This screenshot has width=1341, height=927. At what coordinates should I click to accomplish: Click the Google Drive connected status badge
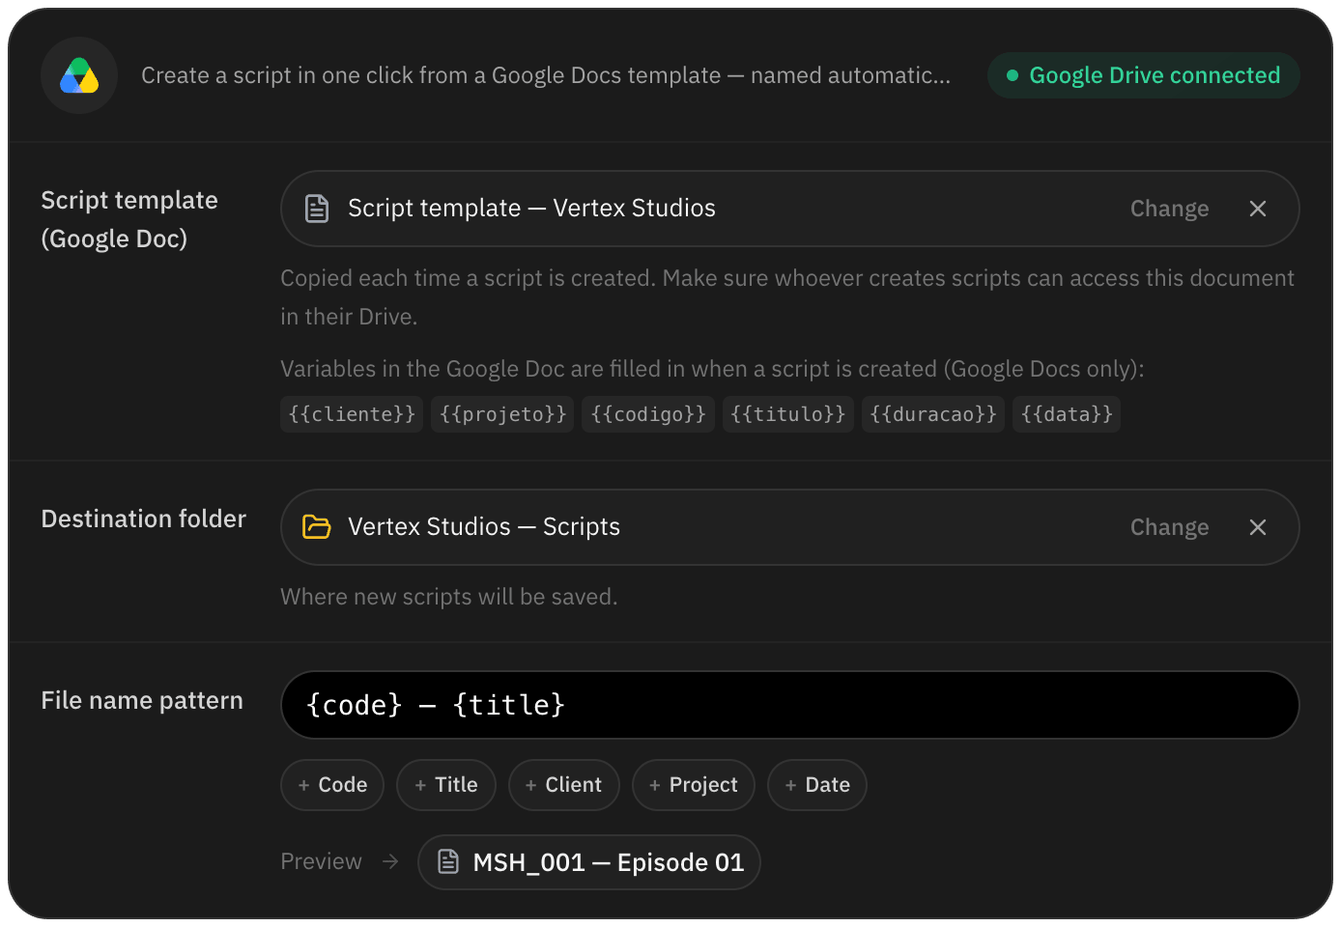click(x=1143, y=75)
